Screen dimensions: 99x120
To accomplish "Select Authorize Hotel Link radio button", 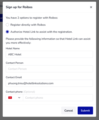I will 7,32.
